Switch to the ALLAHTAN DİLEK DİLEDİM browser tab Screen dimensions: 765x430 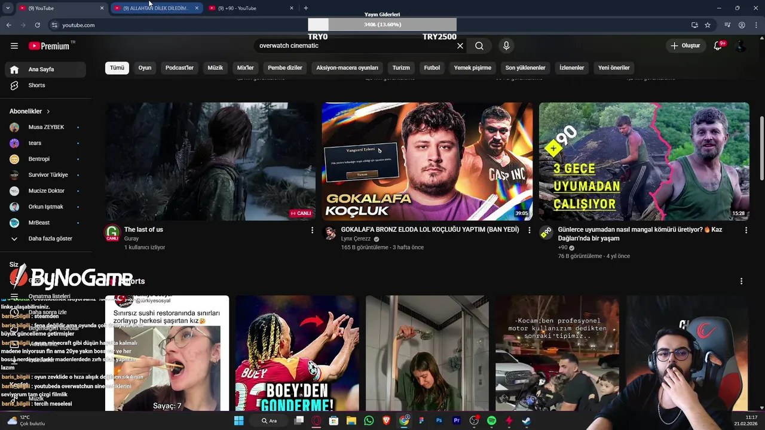point(157,8)
